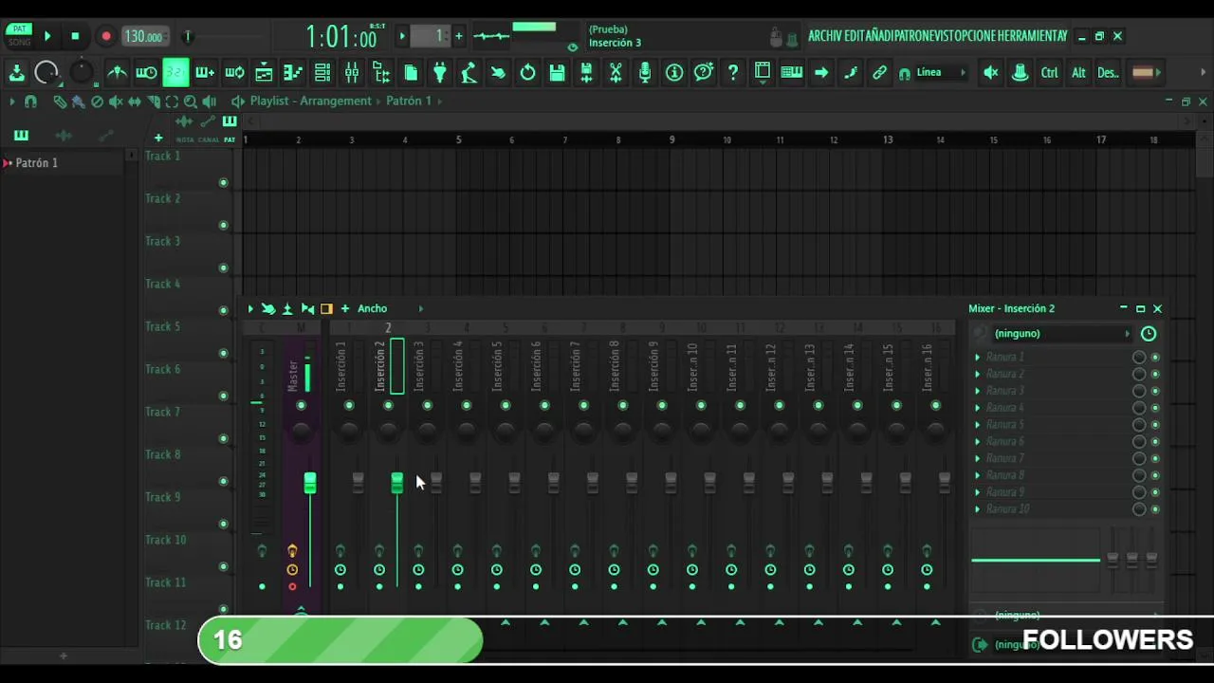Toggle typing keyboard to piano icon
Image resolution: width=1214 pixels, height=683 pixels.
tap(792, 72)
